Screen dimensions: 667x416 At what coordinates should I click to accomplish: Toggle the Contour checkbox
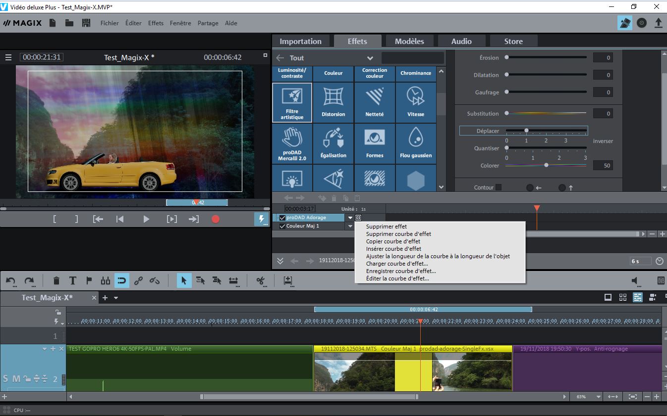pyautogui.click(x=499, y=187)
